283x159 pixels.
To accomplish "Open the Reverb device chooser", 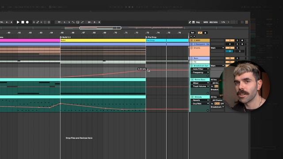I will [x=200, y=100].
